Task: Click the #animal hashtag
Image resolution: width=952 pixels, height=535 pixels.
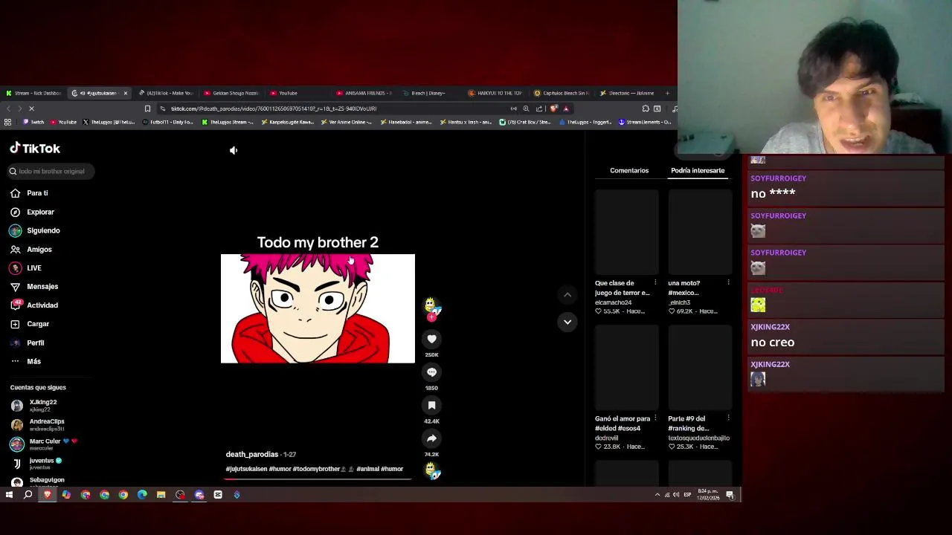Action: pos(367,469)
